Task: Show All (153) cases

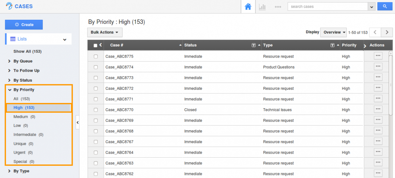Action: [27, 51]
